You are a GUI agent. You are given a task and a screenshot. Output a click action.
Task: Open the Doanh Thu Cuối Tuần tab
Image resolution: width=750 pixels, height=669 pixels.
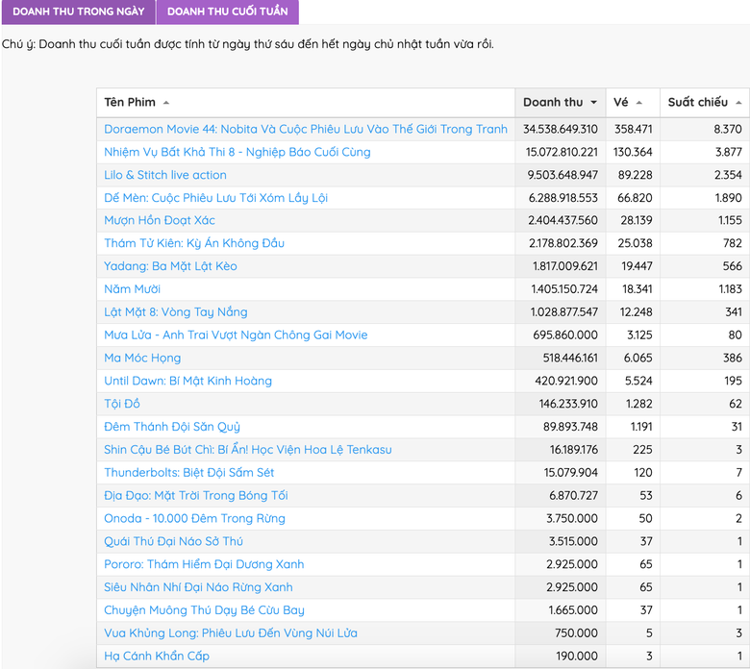(x=227, y=12)
